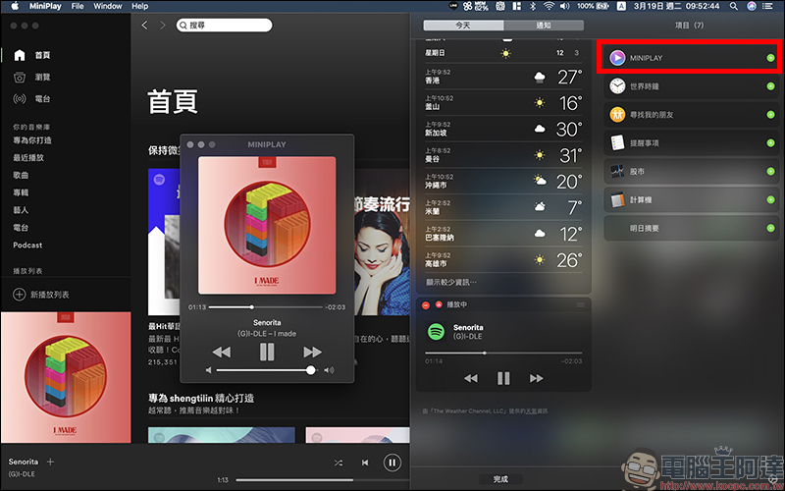Open the 首頁 home item in Spotify sidebar
This screenshot has height=491, width=785.
(32, 55)
